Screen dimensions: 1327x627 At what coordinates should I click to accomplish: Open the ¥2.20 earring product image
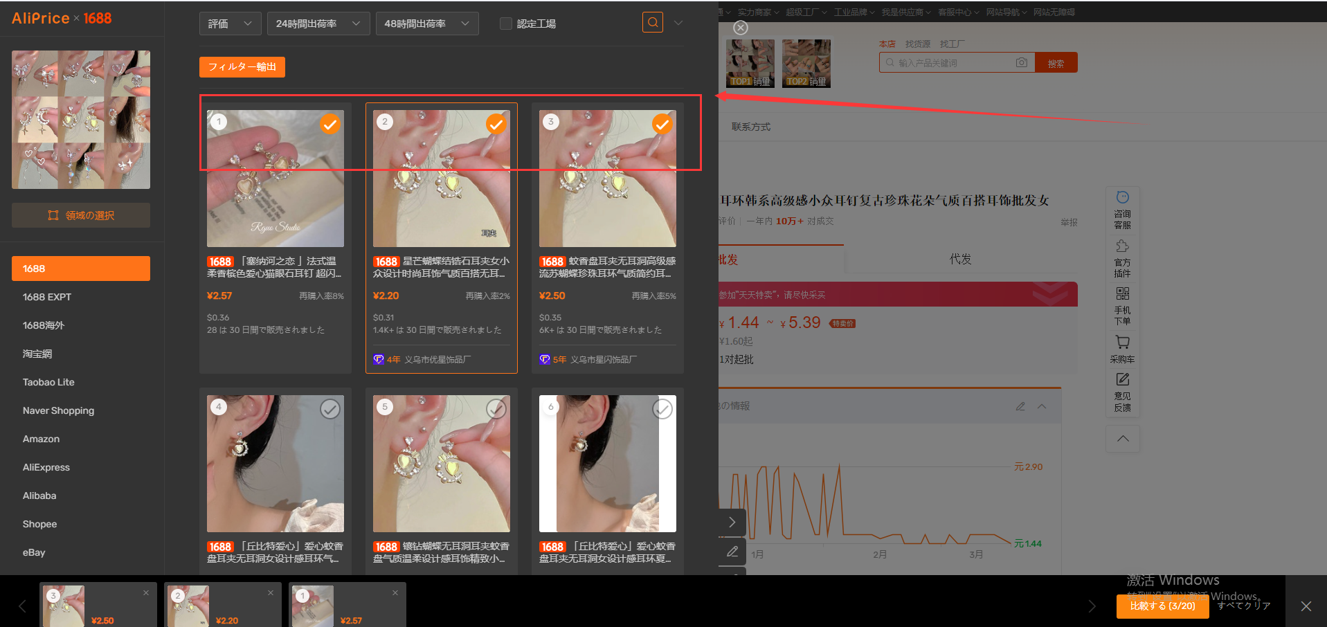click(x=442, y=179)
